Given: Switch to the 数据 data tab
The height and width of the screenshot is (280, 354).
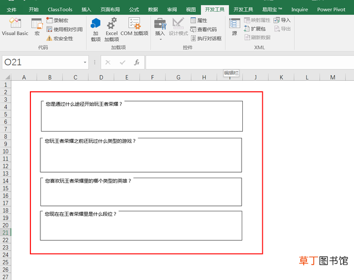Looking at the screenshot, I should (x=153, y=10).
